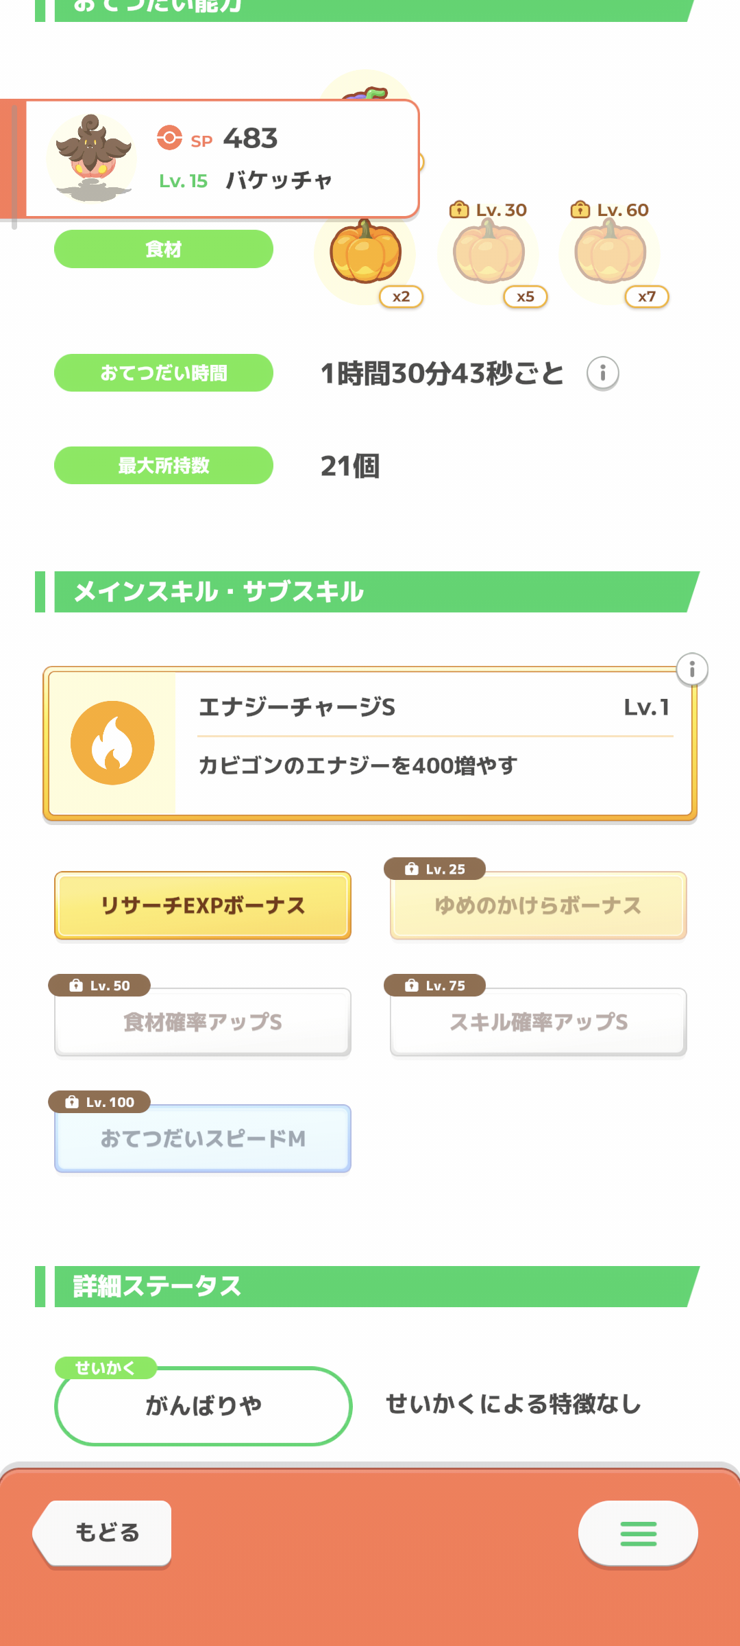Tap the Lv. 60 locked pumpkin ingredient
This screenshot has height=1646, width=740.
610,254
